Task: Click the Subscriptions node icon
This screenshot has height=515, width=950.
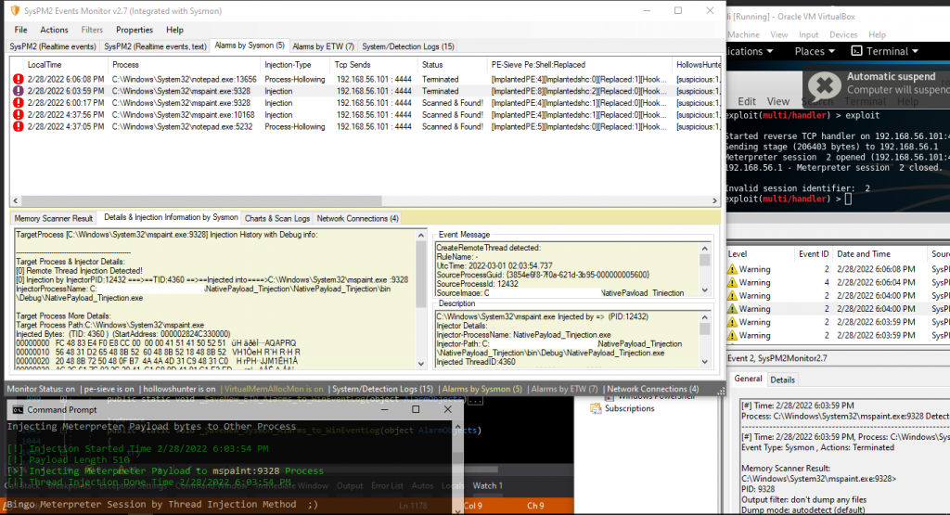Action: 597,408
